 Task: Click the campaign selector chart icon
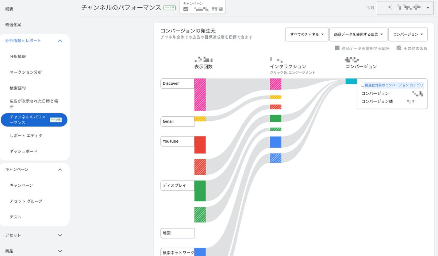(186, 9)
